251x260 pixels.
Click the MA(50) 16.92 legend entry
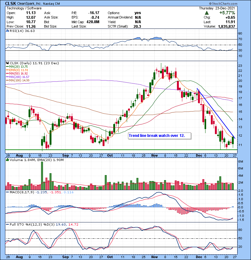[x=19, y=73]
